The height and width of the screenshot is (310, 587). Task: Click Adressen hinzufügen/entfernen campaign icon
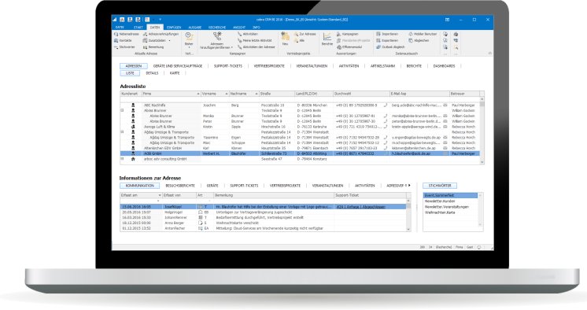click(x=216, y=36)
